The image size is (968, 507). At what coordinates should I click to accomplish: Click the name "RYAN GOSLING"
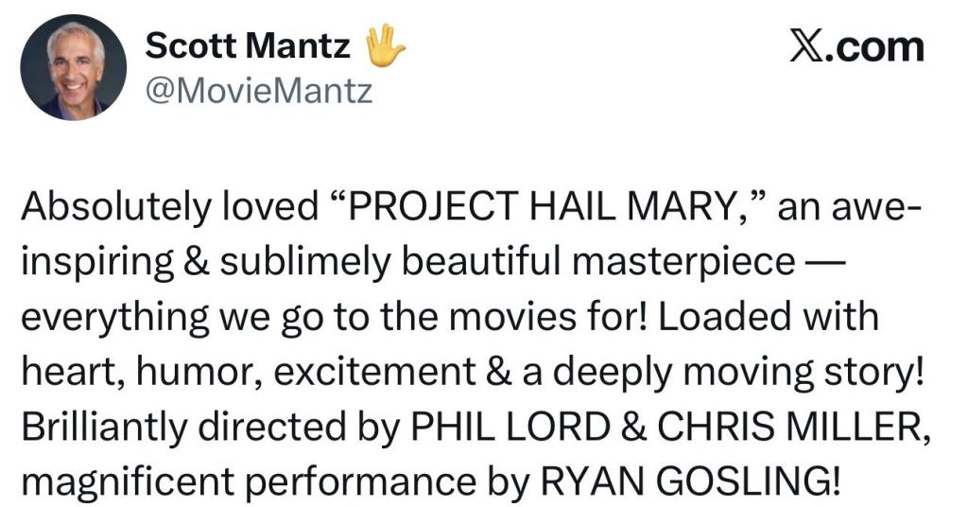686,483
